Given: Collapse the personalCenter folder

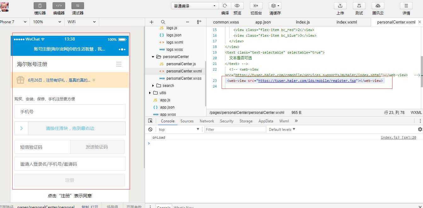Looking at the screenshot, I should (153, 57).
